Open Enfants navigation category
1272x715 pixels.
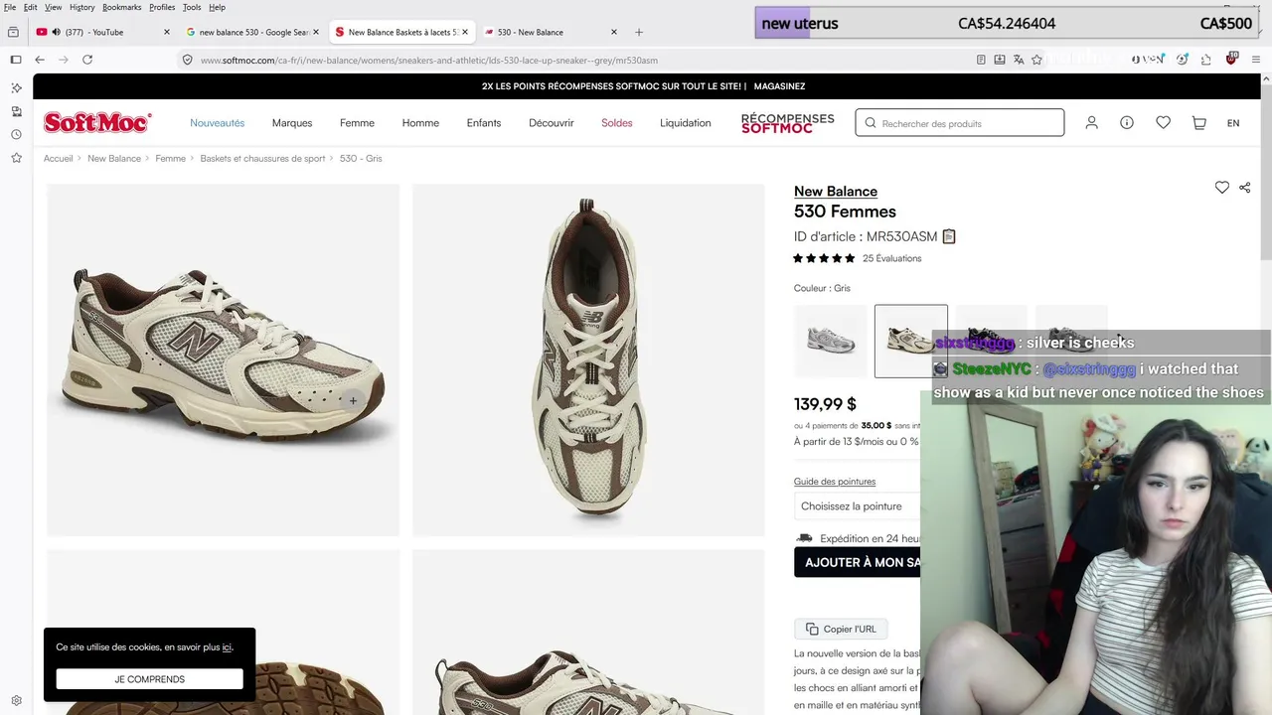(x=484, y=123)
